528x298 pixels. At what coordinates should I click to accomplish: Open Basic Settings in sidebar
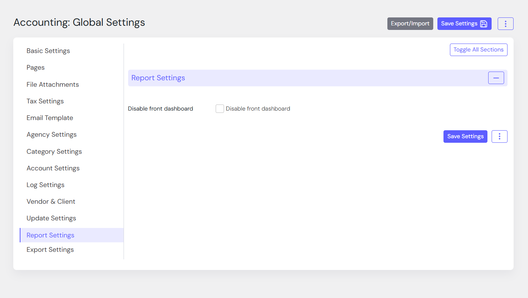(48, 51)
